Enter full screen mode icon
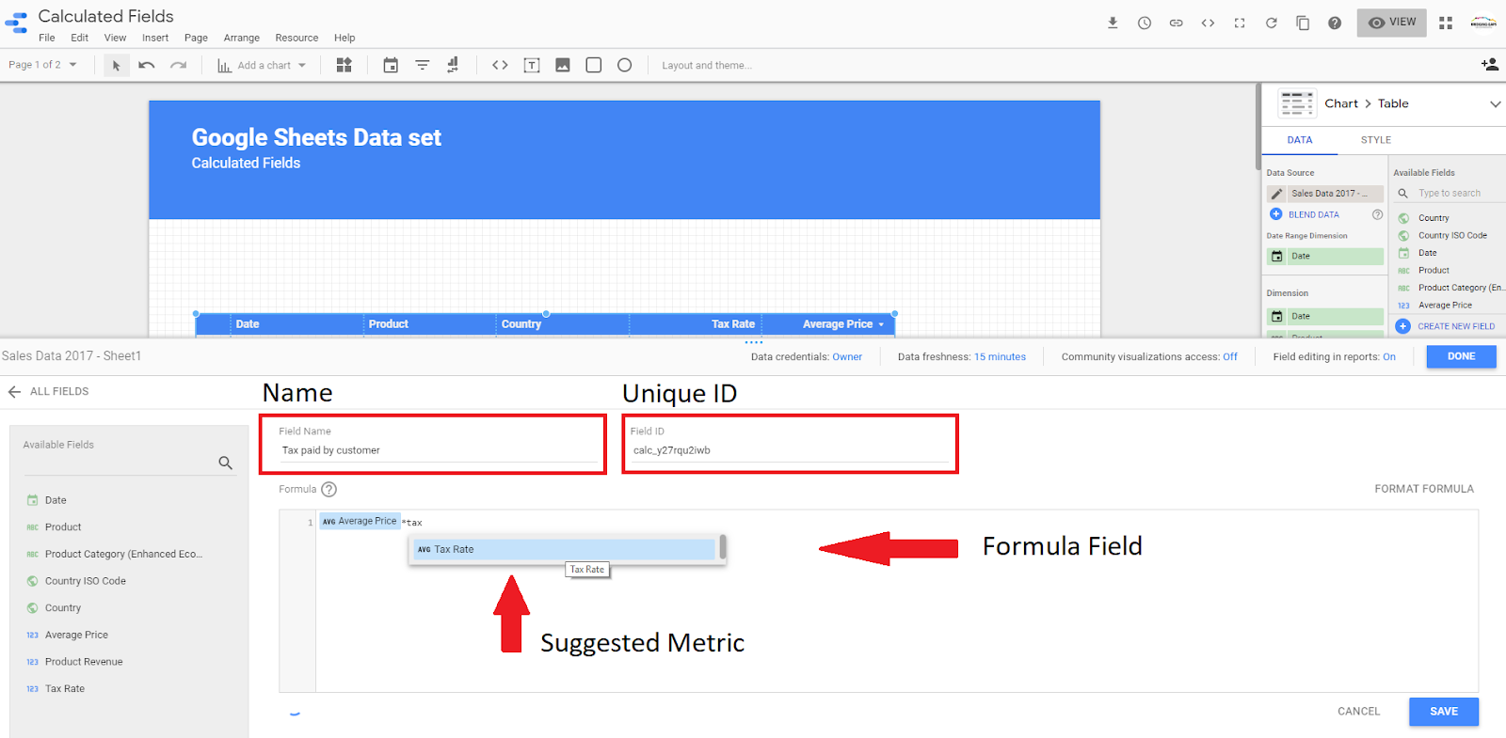The height and width of the screenshot is (738, 1506). click(x=1240, y=23)
